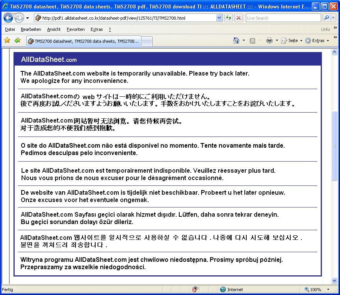The width and height of the screenshot is (340, 295).
Task: Click the Polish 'Witryna programu' message
Action: click(151, 263)
